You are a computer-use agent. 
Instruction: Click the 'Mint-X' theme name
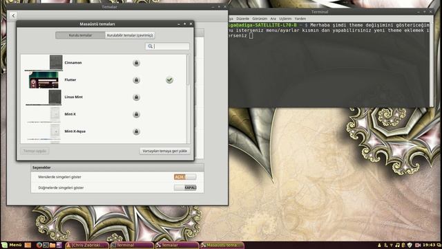pyautogui.click(x=70, y=114)
